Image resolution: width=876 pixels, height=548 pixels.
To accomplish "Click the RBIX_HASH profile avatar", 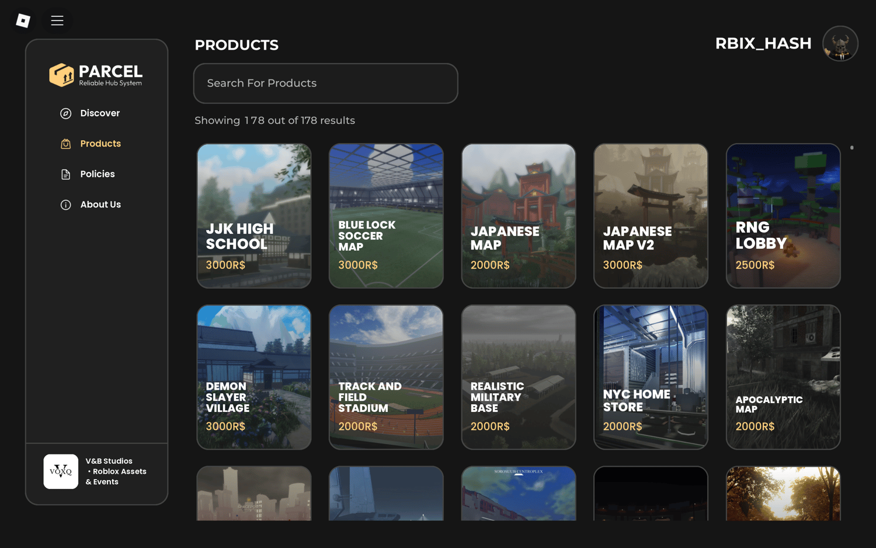I will 840,44.
